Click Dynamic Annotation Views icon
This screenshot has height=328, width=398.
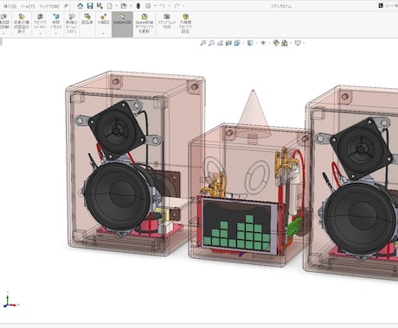click(x=237, y=43)
